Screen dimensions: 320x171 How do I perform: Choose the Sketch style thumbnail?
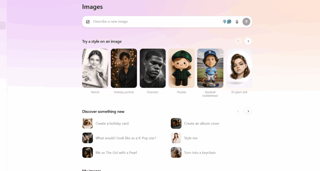click(x=95, y=68)
